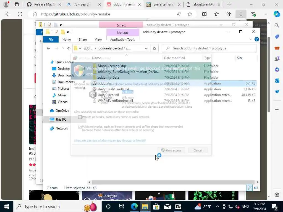This screenshot has height=212, width=283.
Task: Open Mail app from the taskbar
Action: click(167, 206)
